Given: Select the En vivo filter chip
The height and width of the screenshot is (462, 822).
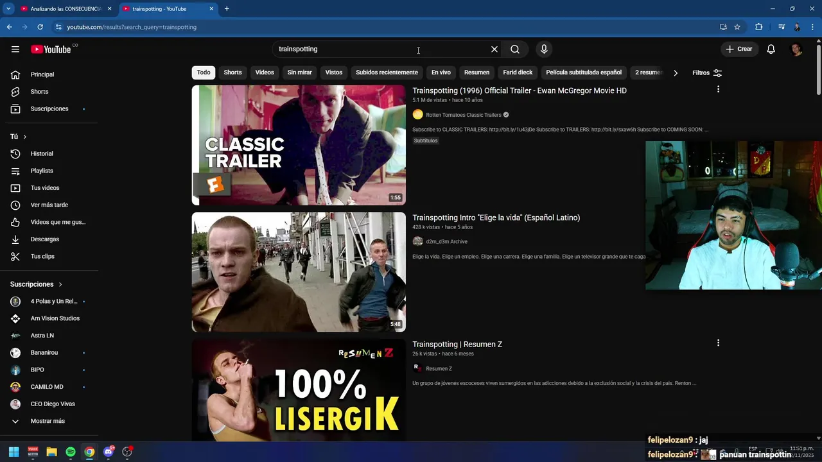Looking at the screenshot, I should (441, 73).
